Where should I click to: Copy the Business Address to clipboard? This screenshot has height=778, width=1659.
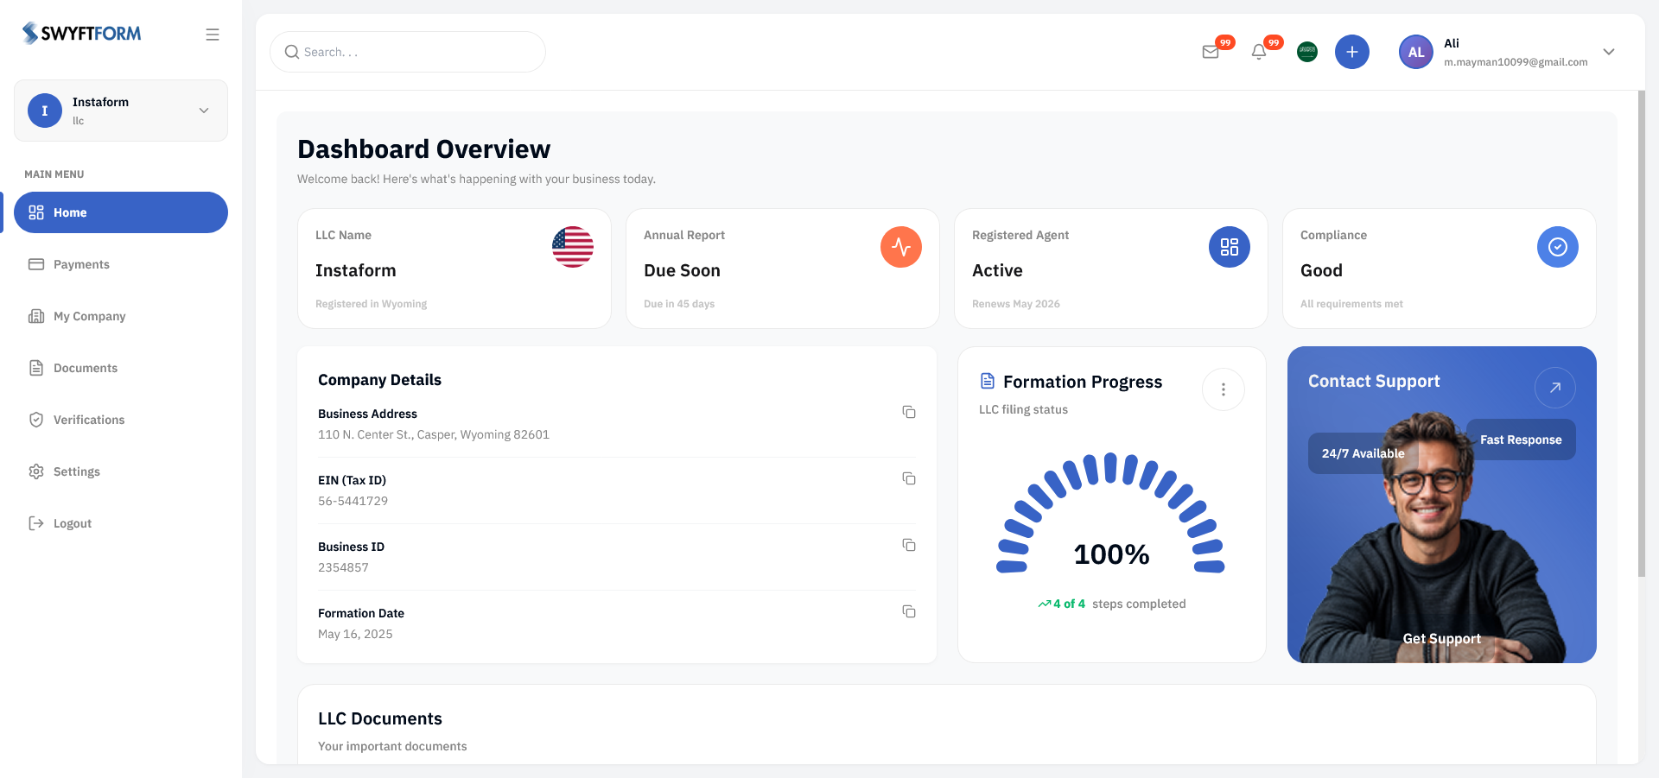909,413
